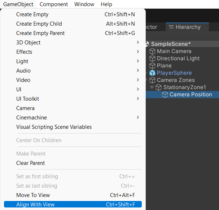
Task: Open the Help menu
Action: pos(106,4)
